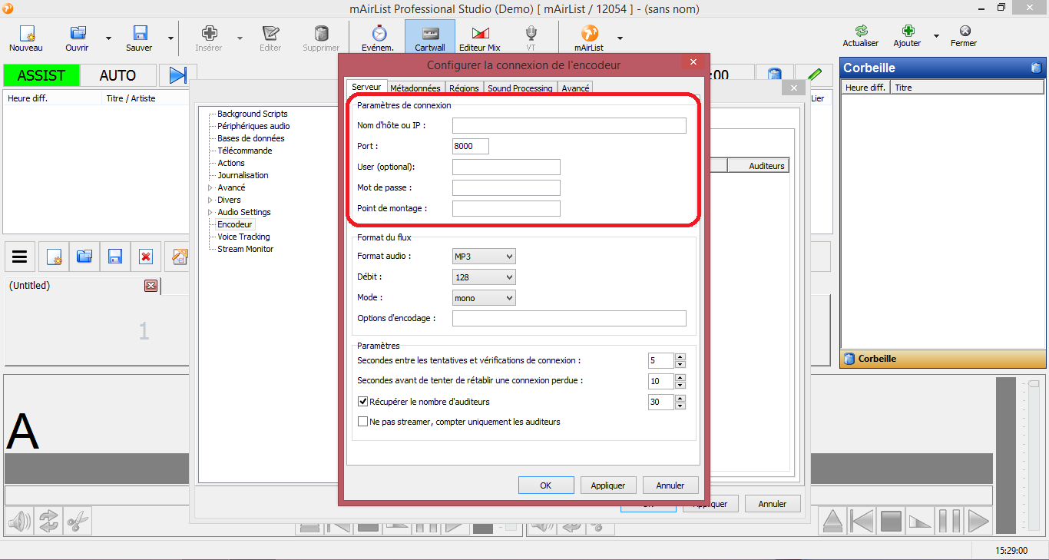This screenshot has width=1049, height=560.
Task: Open a playlist with Ouvrir icon
Action: click(x=78, y=34)
